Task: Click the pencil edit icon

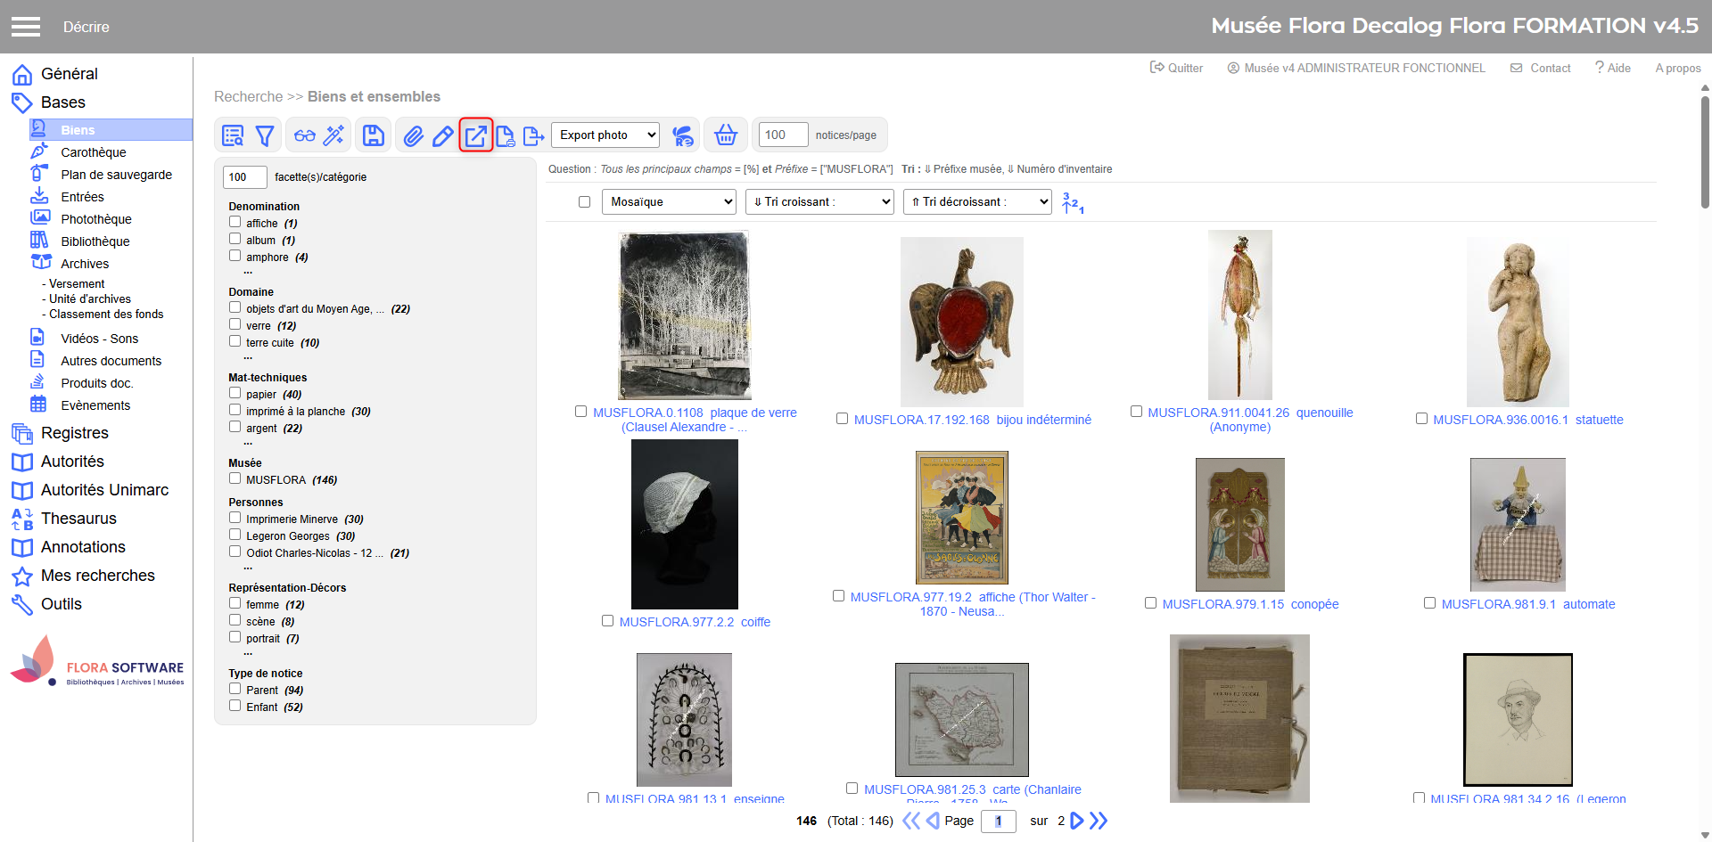Action: [x=442, y=135]
